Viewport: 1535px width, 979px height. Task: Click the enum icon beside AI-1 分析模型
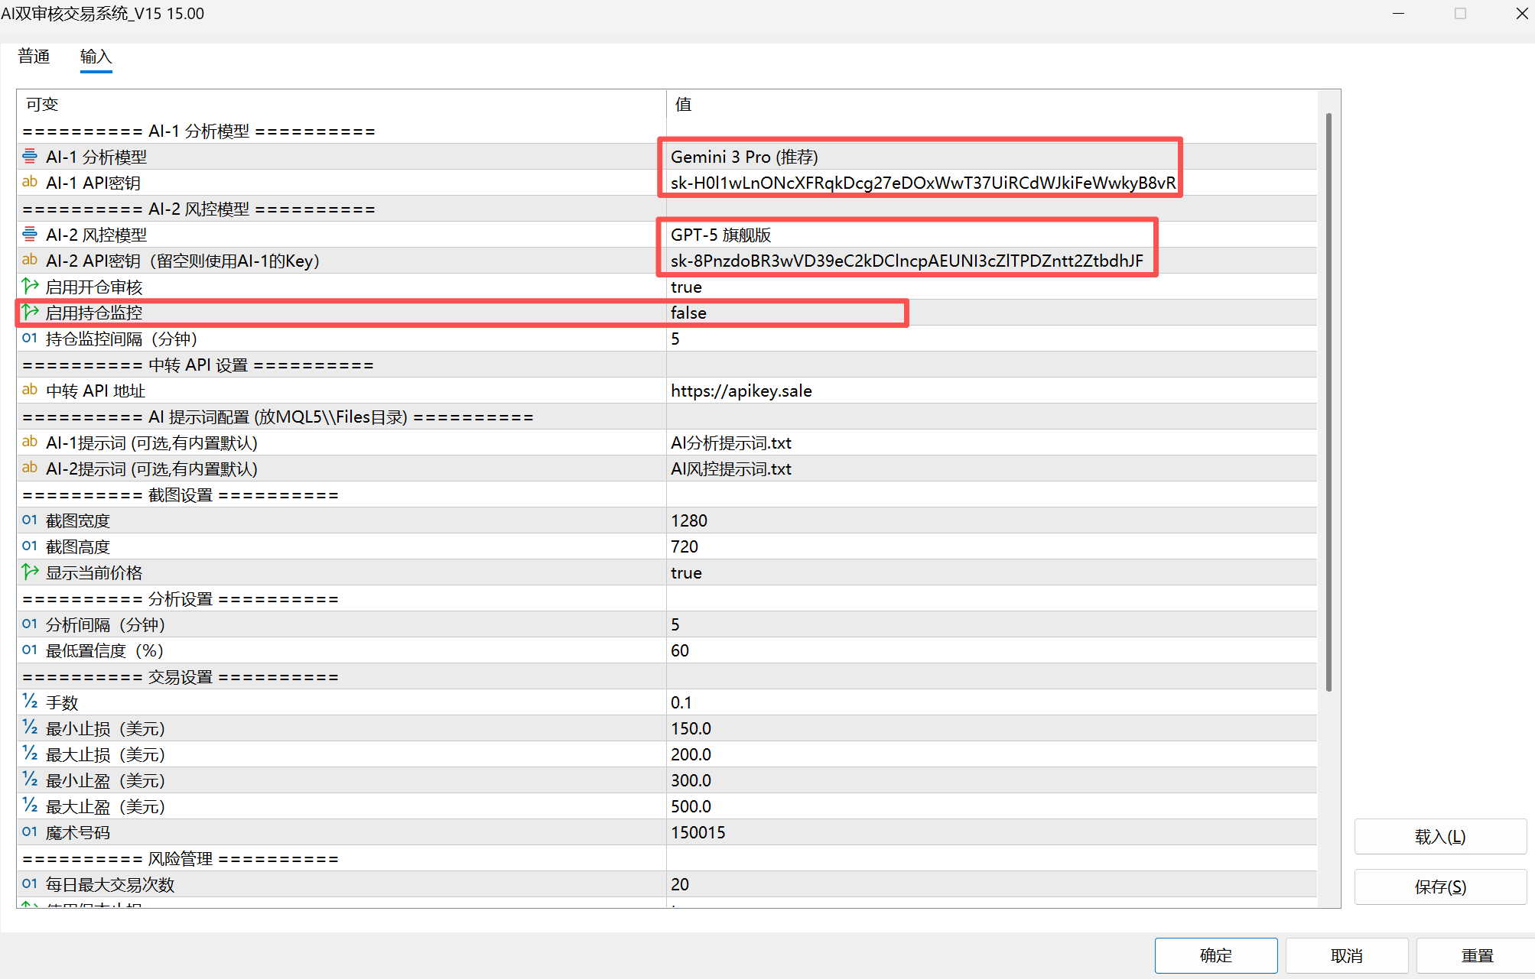[30, 157]
